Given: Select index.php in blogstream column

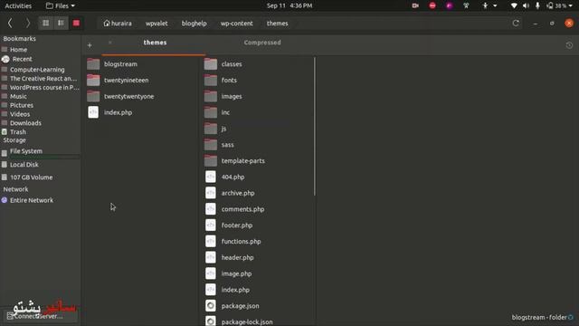Looking at the screenshot, I should click(x=235, y=290).
